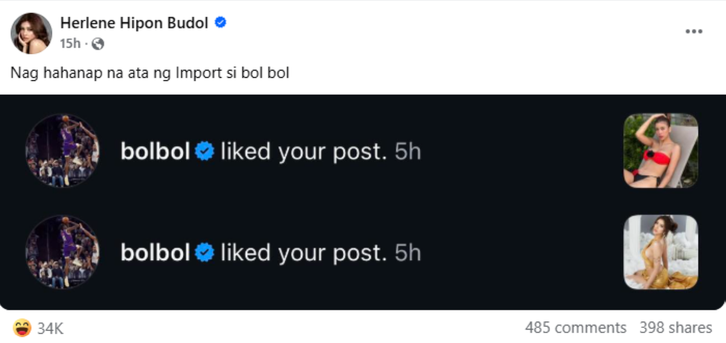Open the red bikini photo thumbnail
Screen dimensions: 726x343
click(661, 150)
